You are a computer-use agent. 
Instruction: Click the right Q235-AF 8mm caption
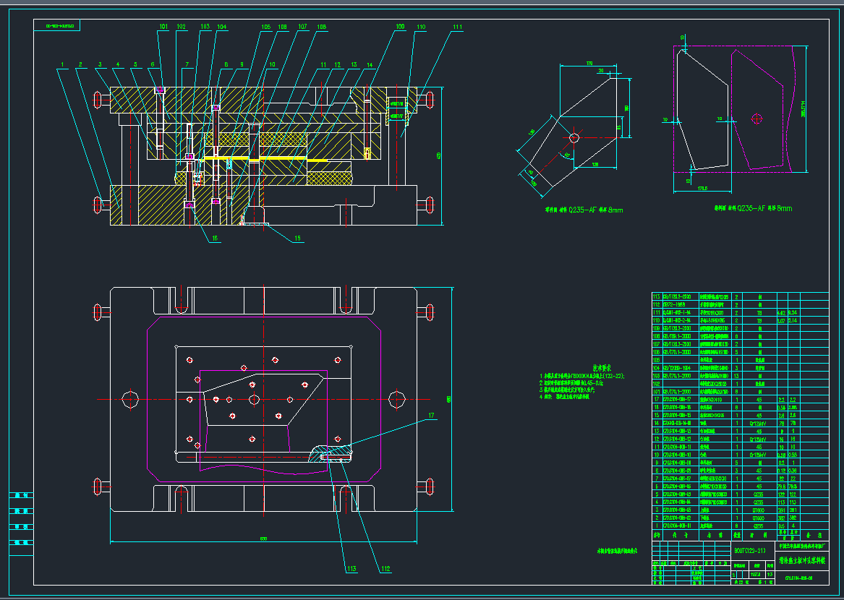click(753, 208)
